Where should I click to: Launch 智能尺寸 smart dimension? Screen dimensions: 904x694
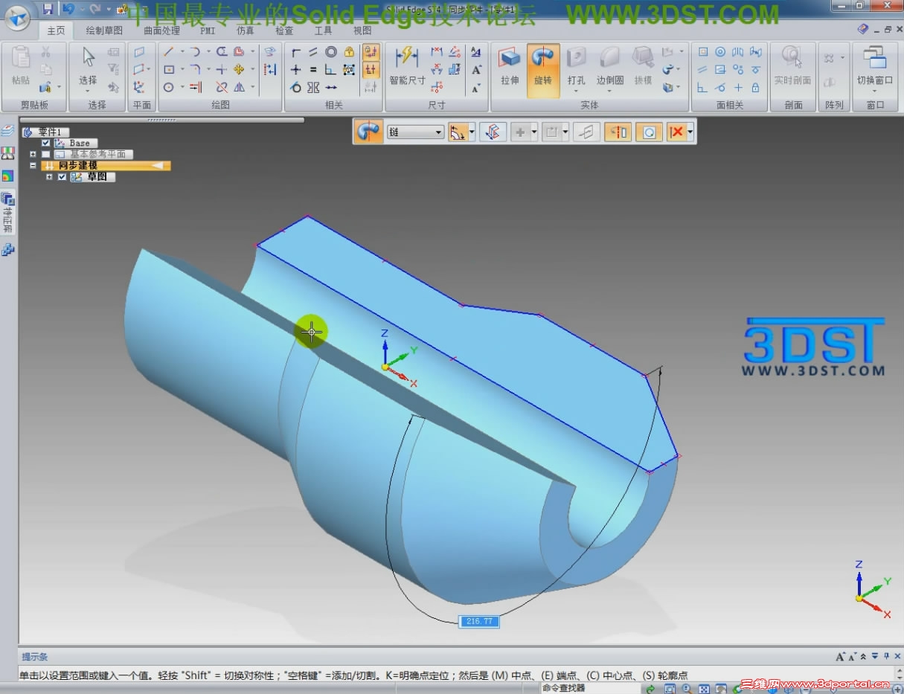point(407,65)
